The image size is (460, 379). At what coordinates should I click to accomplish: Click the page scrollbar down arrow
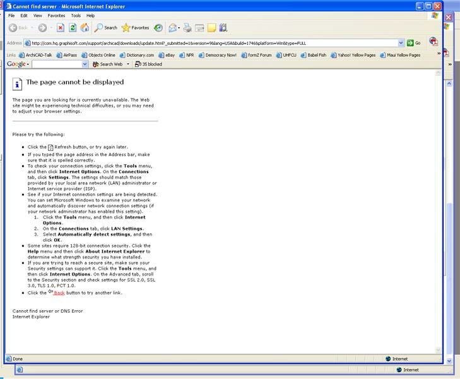pyautogui.click(x=438, y=350)
